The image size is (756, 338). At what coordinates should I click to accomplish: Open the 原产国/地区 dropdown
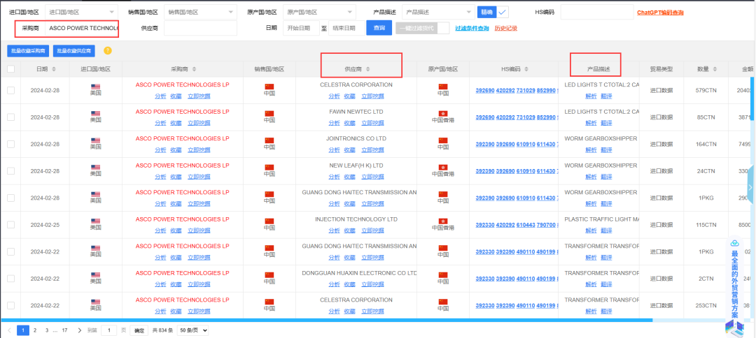point(320,12)
